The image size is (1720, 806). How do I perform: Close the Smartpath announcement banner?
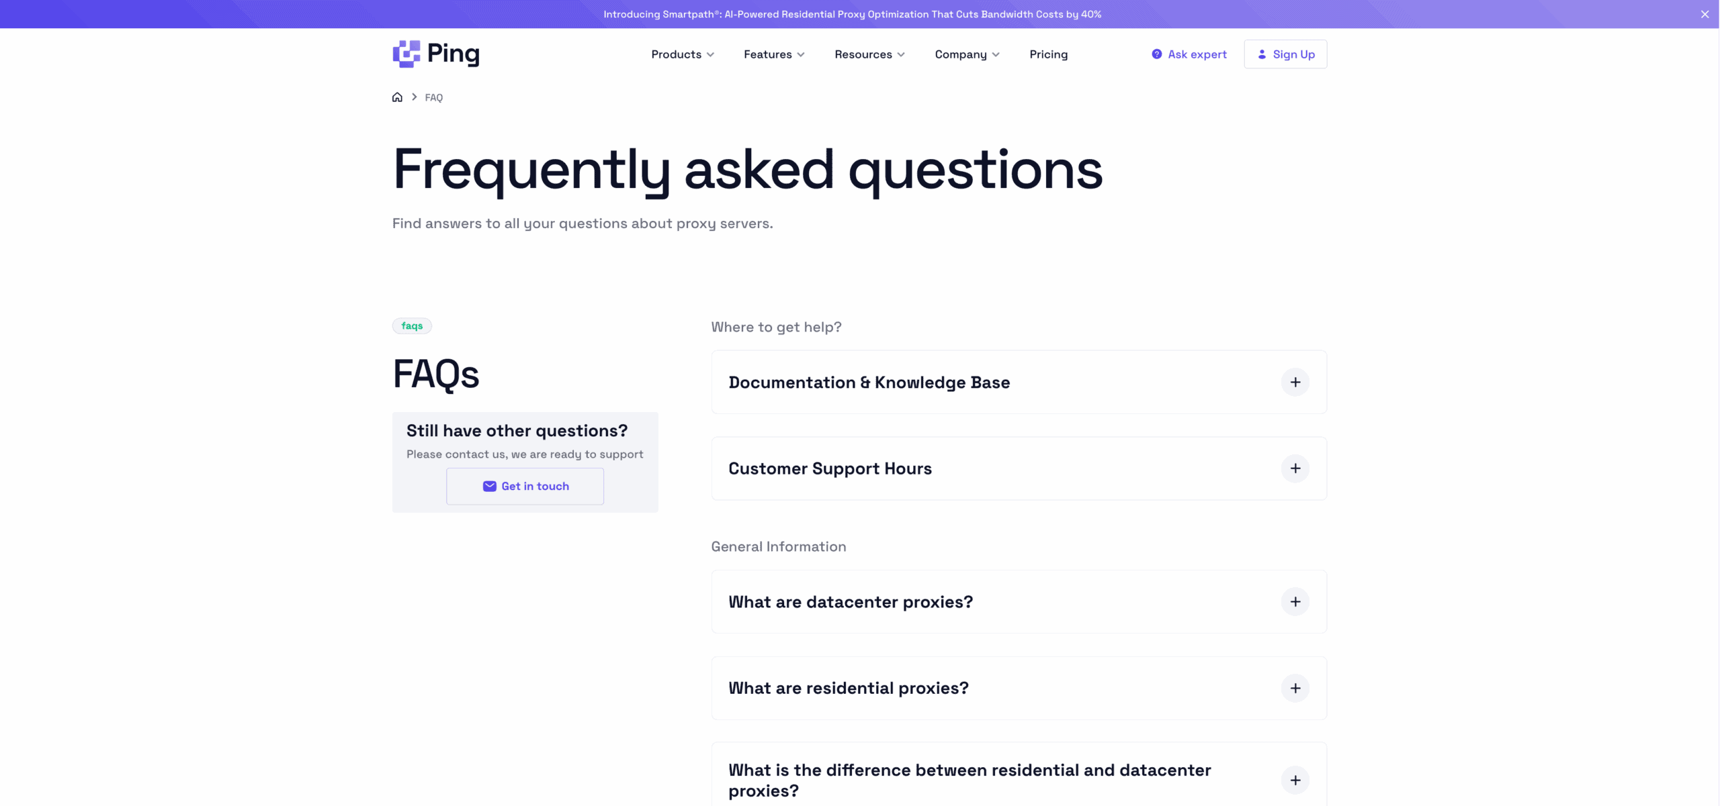click(x=1705, y=14)
